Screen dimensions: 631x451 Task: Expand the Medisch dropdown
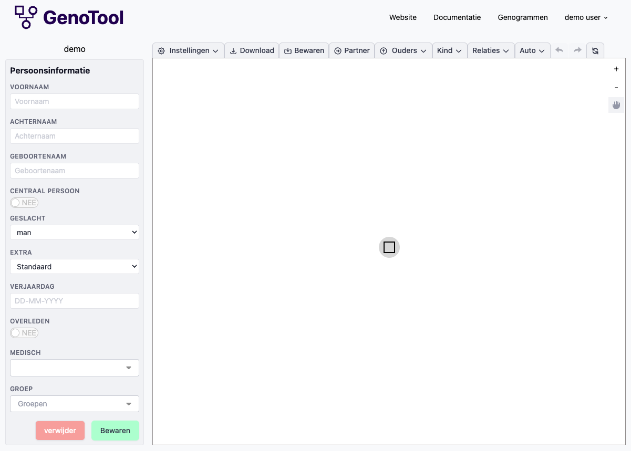click(75, 368)
